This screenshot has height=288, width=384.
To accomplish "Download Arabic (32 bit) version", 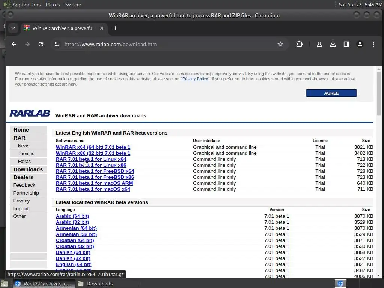I will click(x=72, y=222).
